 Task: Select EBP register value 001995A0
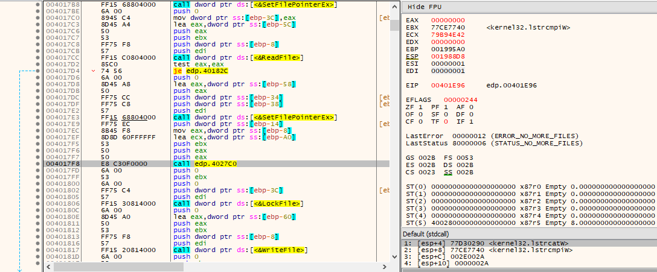point(447,48)
